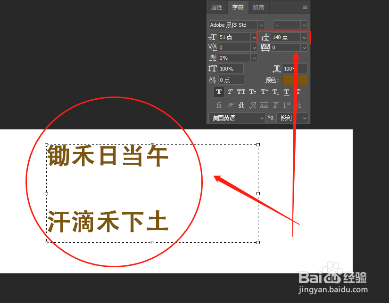Toggle Strikethrough style
389x303 pixels.
[298, 92]
